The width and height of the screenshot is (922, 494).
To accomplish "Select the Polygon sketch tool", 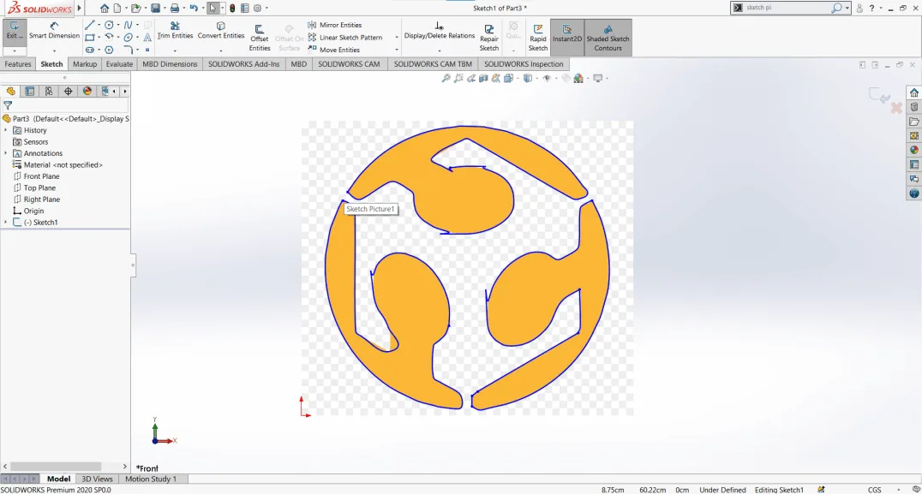I will tap(109, 50).
